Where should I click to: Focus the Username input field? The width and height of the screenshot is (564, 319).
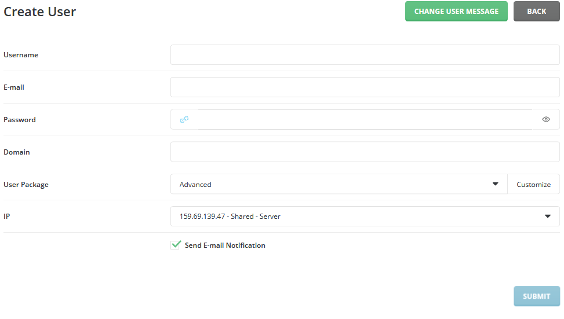pos(365,55)
